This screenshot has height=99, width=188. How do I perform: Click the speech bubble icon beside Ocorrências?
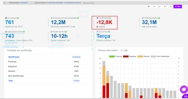(x=6, y=18)
